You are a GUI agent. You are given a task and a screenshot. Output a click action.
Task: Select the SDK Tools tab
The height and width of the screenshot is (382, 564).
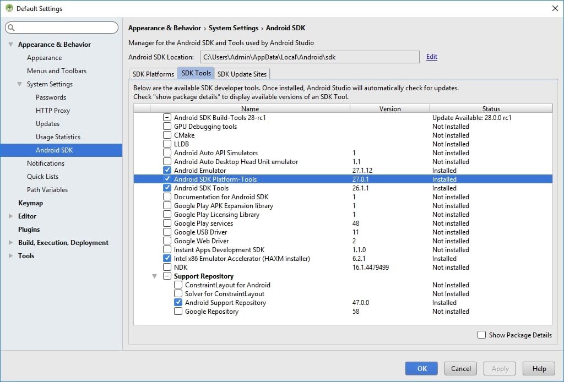click(x=196, y=73)
